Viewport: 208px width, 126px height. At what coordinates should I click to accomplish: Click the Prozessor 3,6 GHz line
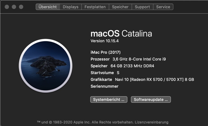[128, 59]
